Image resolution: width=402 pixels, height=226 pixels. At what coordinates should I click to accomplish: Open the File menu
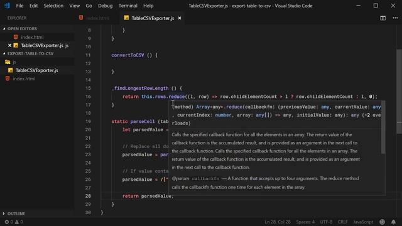19,6
